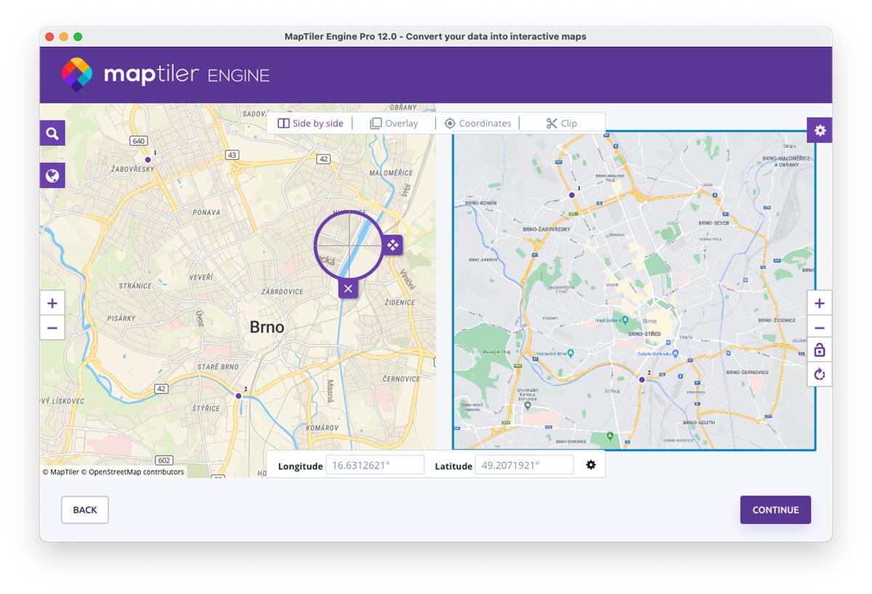Zoom out on the left map
Screen dimensions: 872x594
(52, 327)
